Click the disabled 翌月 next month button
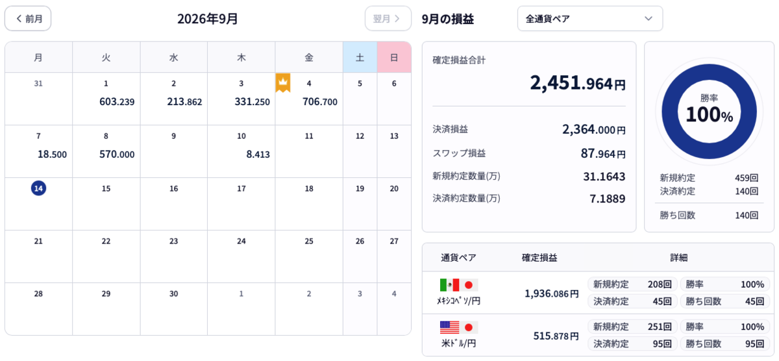This screenshot has height=361, width=779. [x=388, y=18]
